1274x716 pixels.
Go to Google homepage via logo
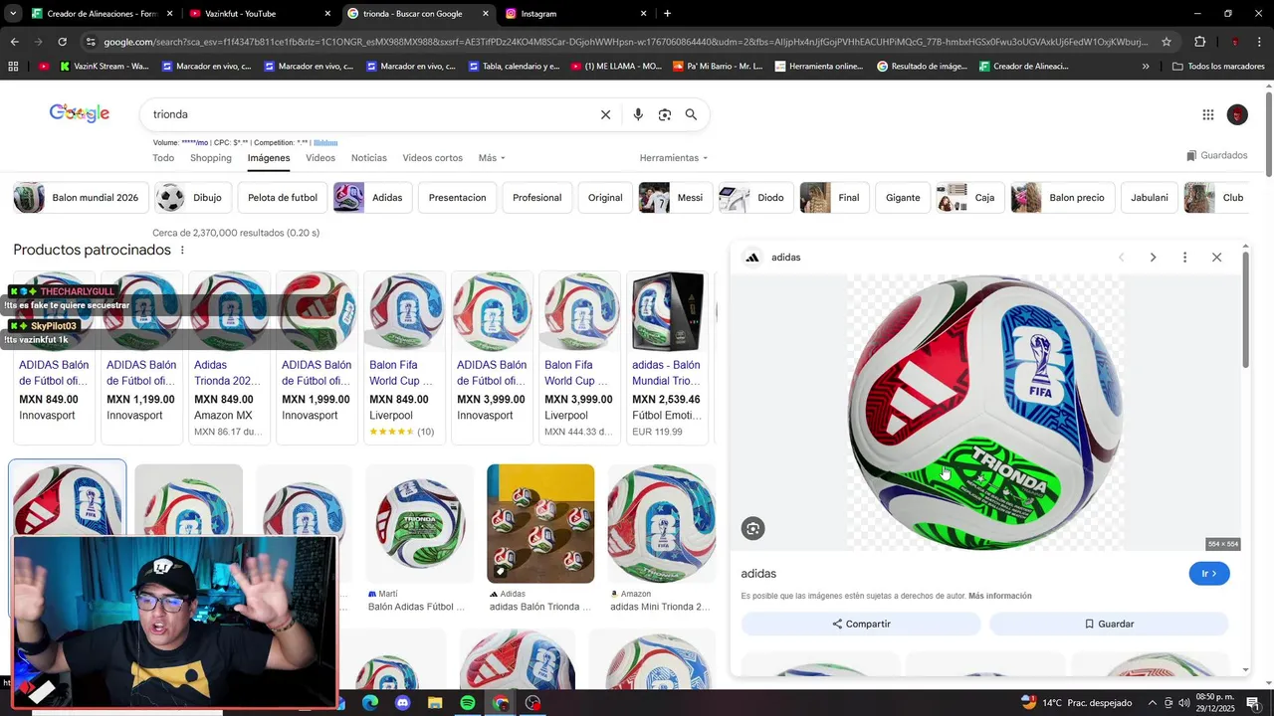[x=80, y=113]
